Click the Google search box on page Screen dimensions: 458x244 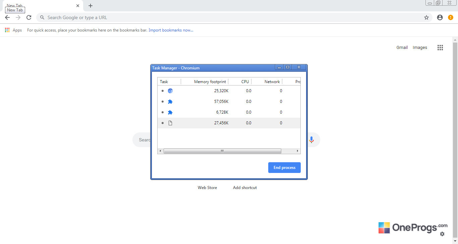pos(226,140)
